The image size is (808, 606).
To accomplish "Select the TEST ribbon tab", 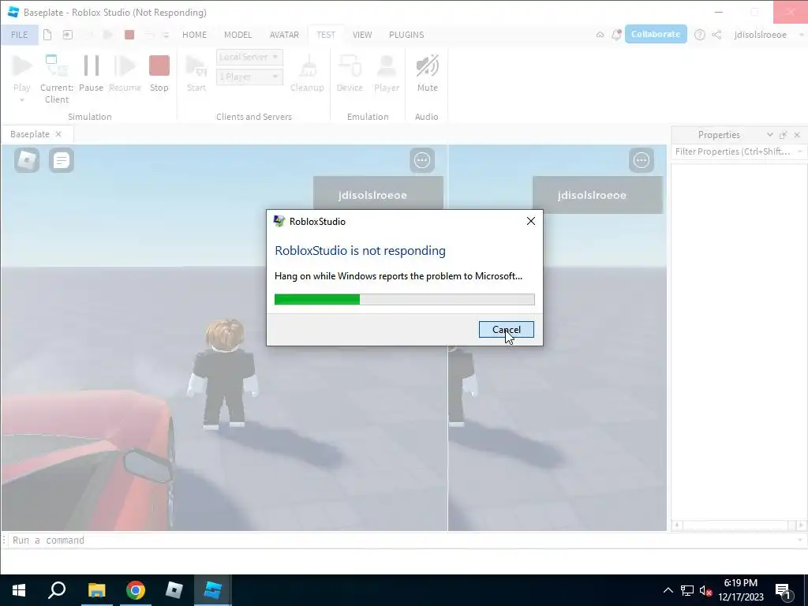I will (326, 35).
